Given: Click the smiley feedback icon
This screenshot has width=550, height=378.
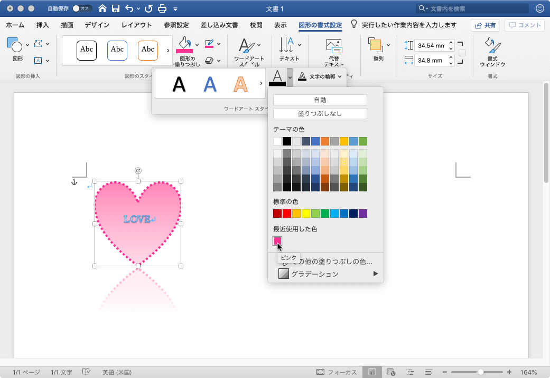Looking at the screenshot, I should 540,8.
